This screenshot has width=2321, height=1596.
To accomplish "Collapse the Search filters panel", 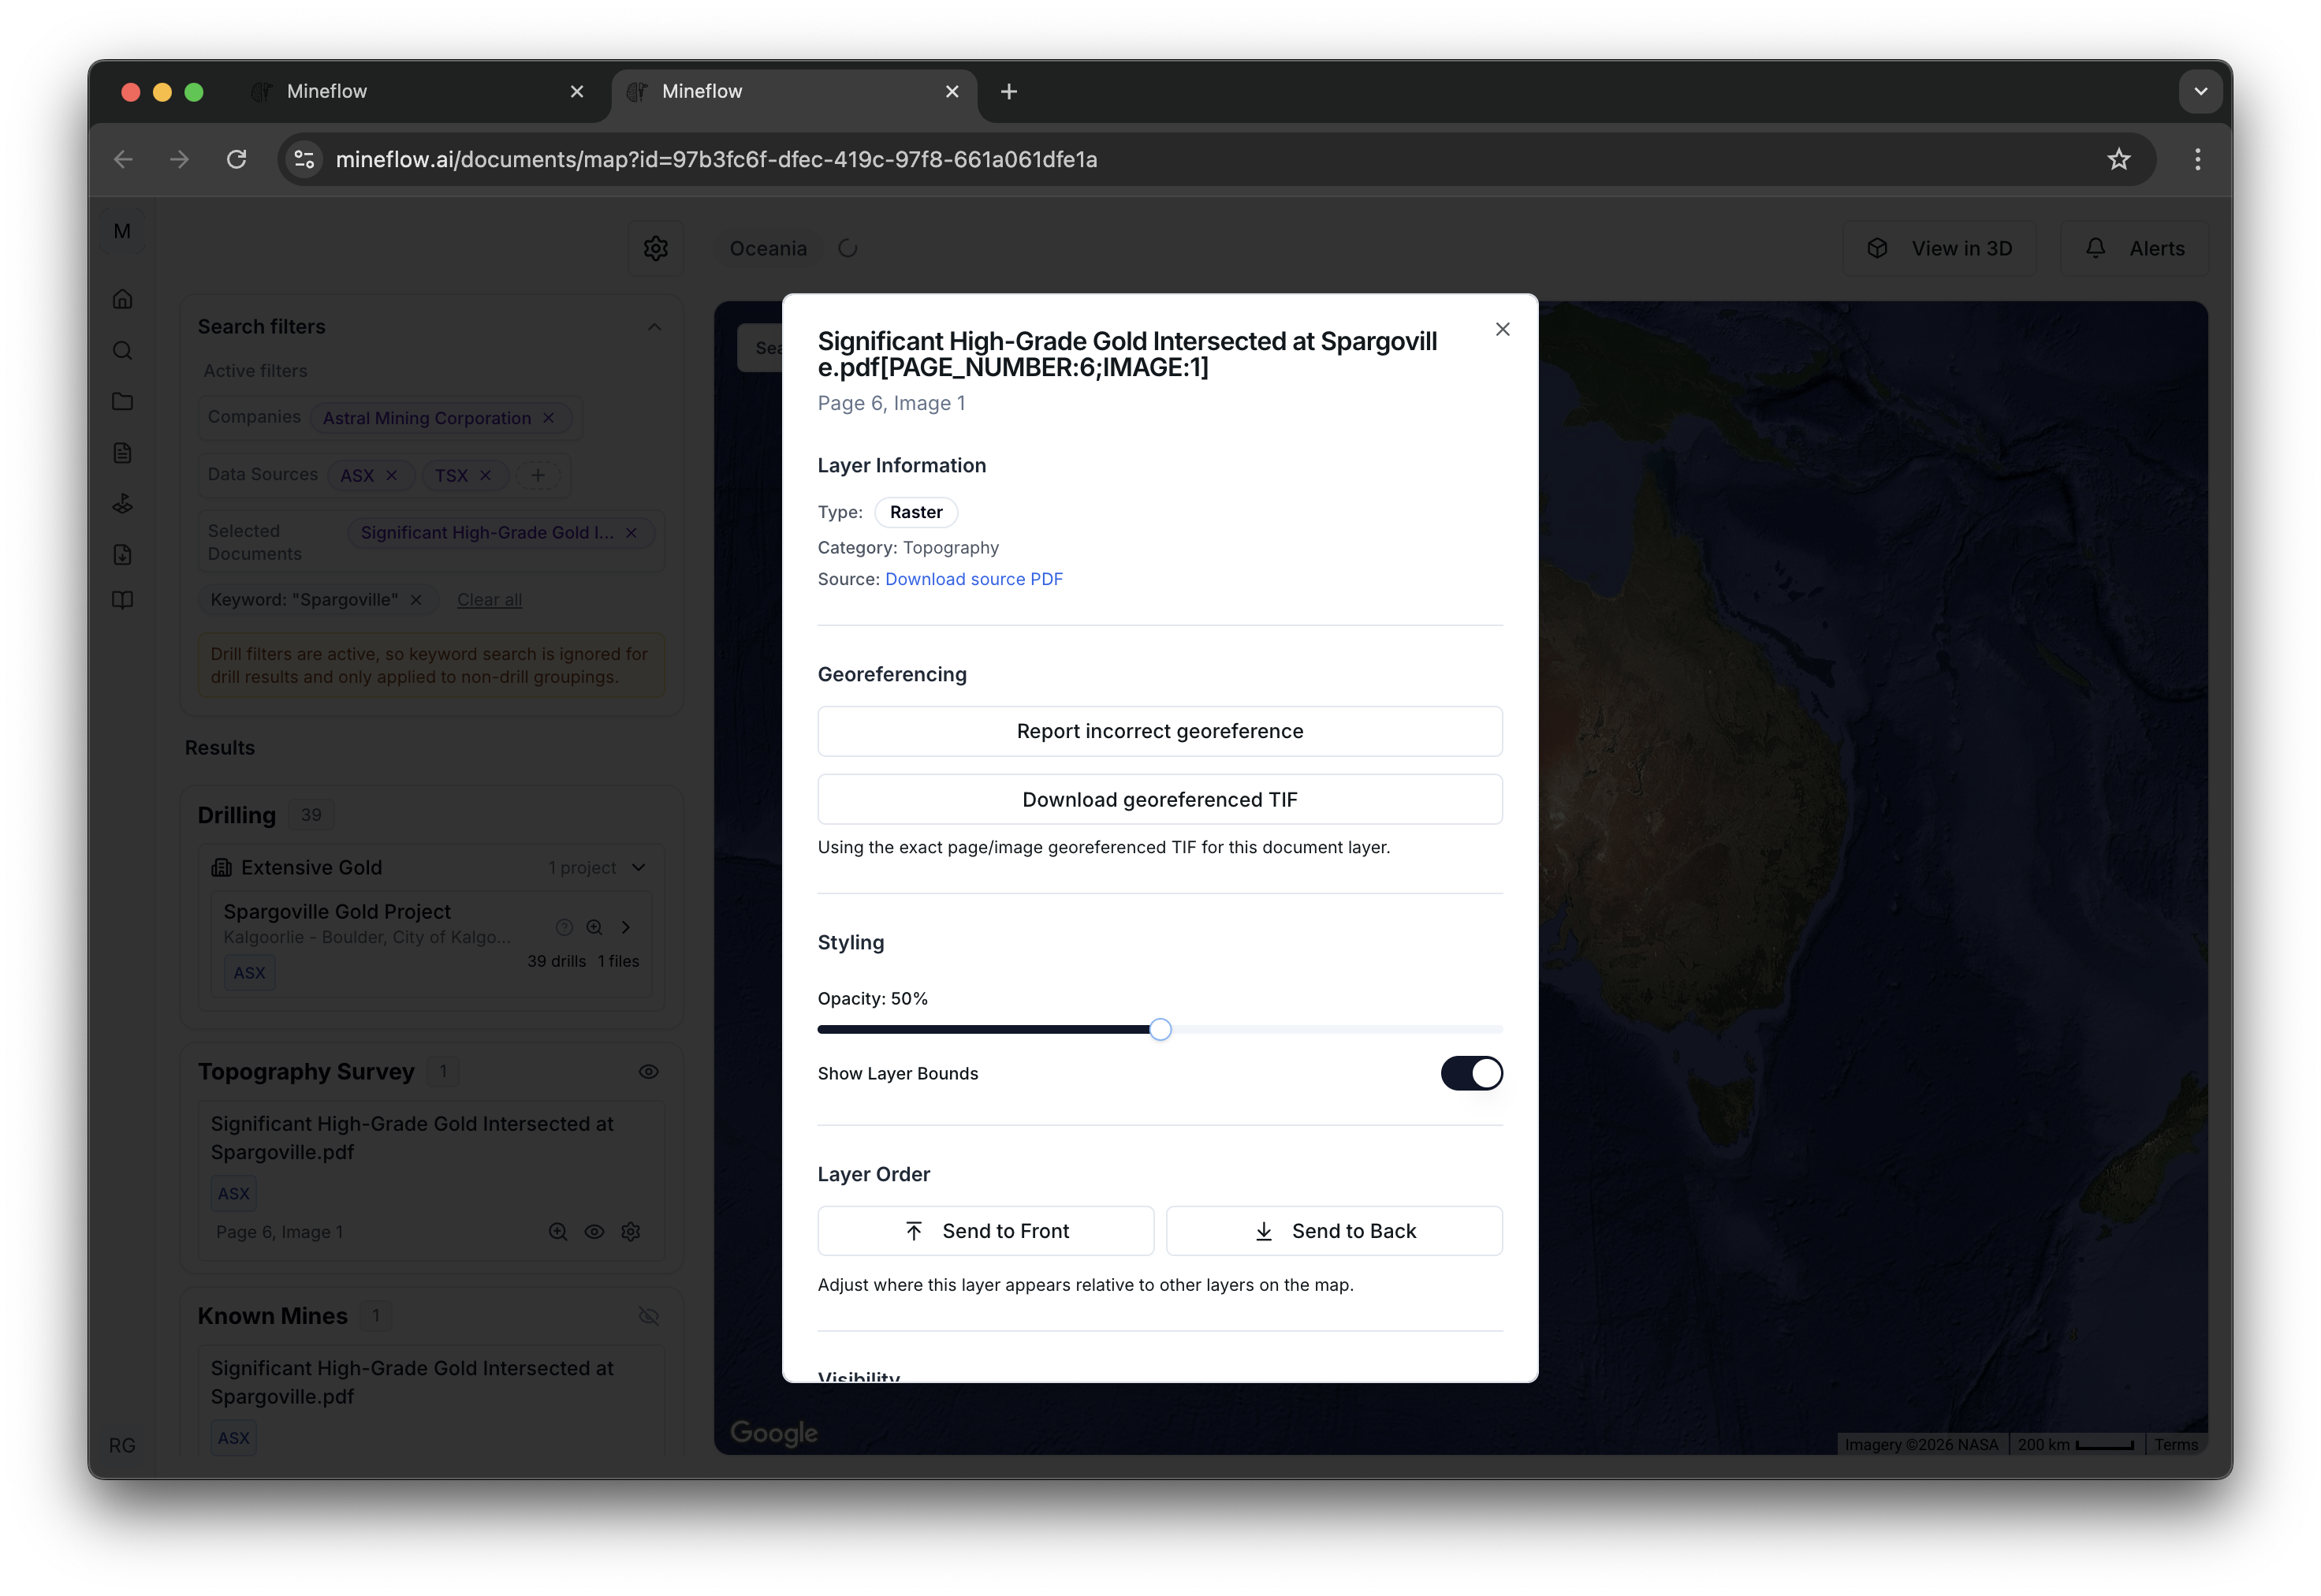I will 654,326.
